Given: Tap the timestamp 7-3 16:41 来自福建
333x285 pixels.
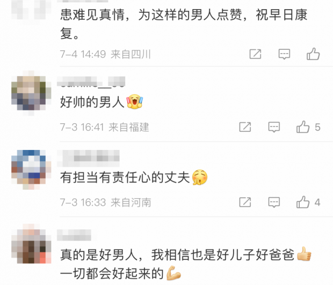Looking at the screenshot, I should [105, 127].
